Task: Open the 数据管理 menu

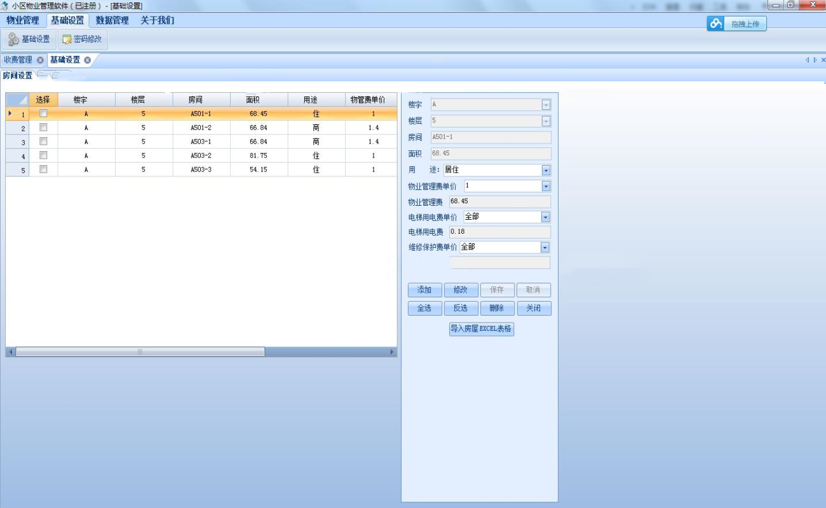Action: coord(112,20)
